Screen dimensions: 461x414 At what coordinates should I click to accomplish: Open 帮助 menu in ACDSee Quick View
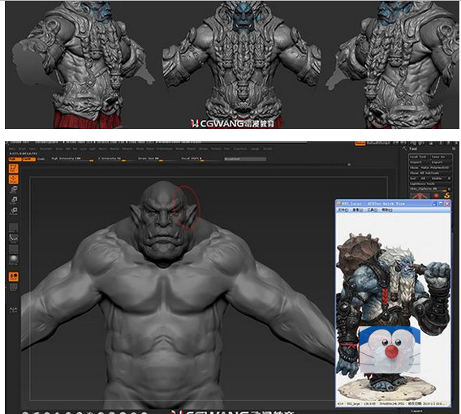386,210
